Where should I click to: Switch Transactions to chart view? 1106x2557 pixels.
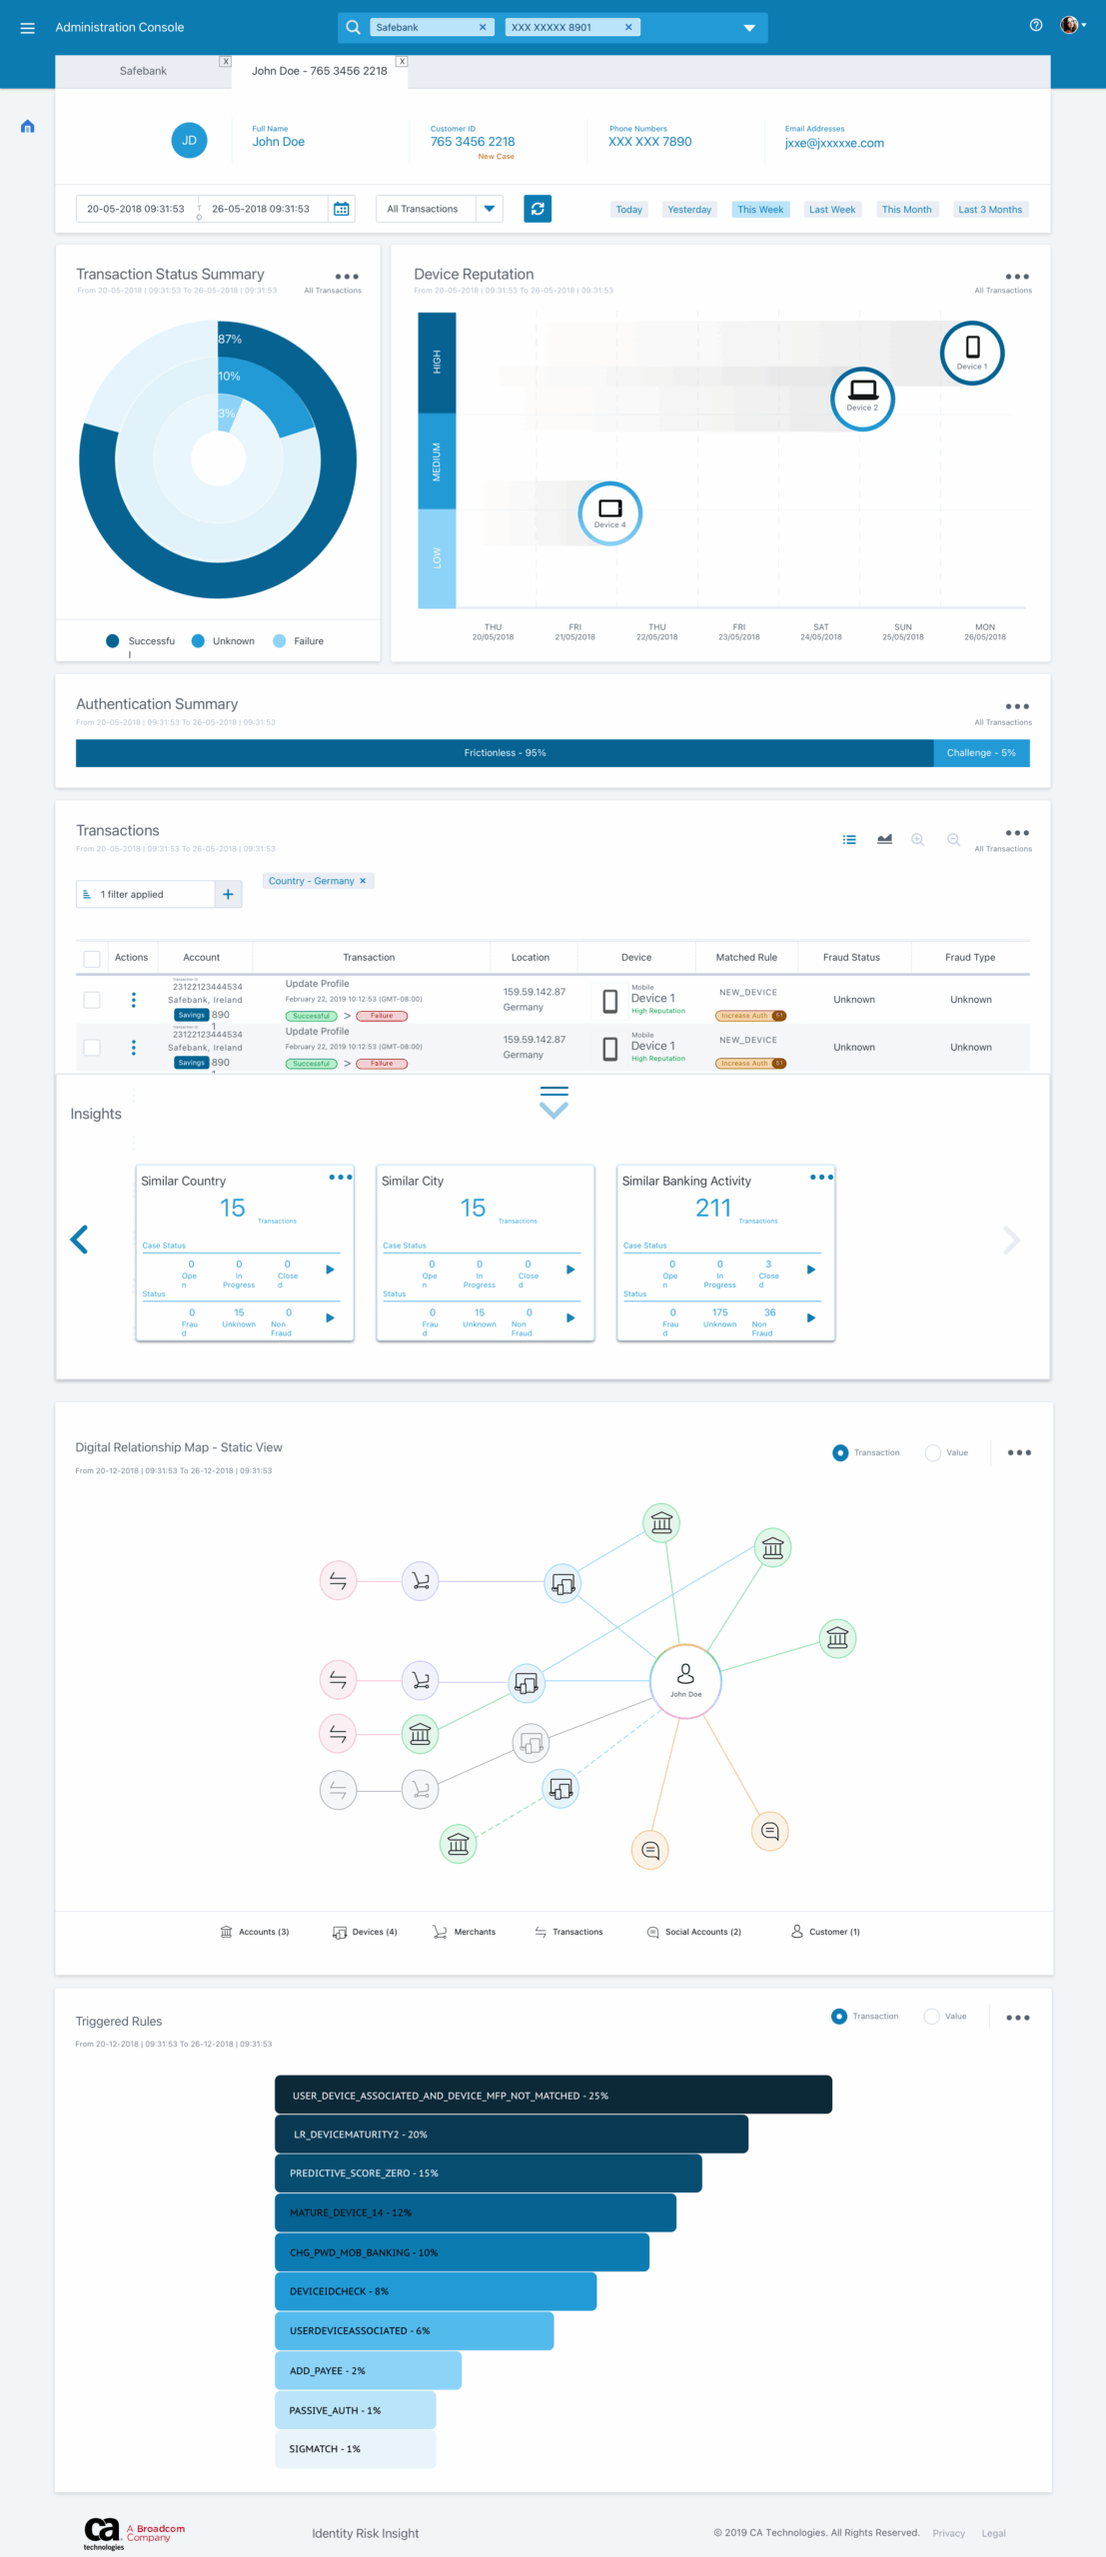pos(884,840)
